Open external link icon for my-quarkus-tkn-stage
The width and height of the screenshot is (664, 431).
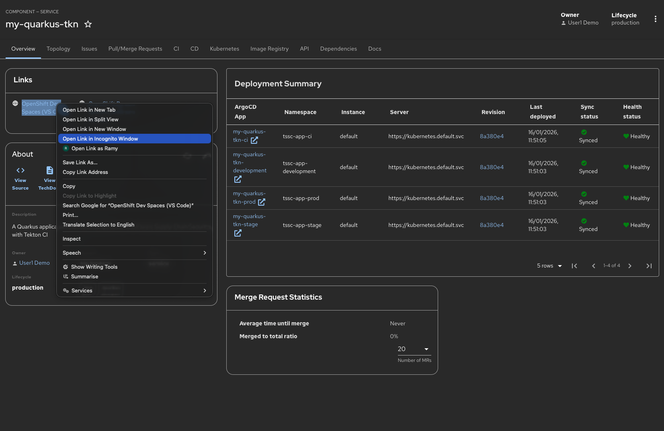238,233
